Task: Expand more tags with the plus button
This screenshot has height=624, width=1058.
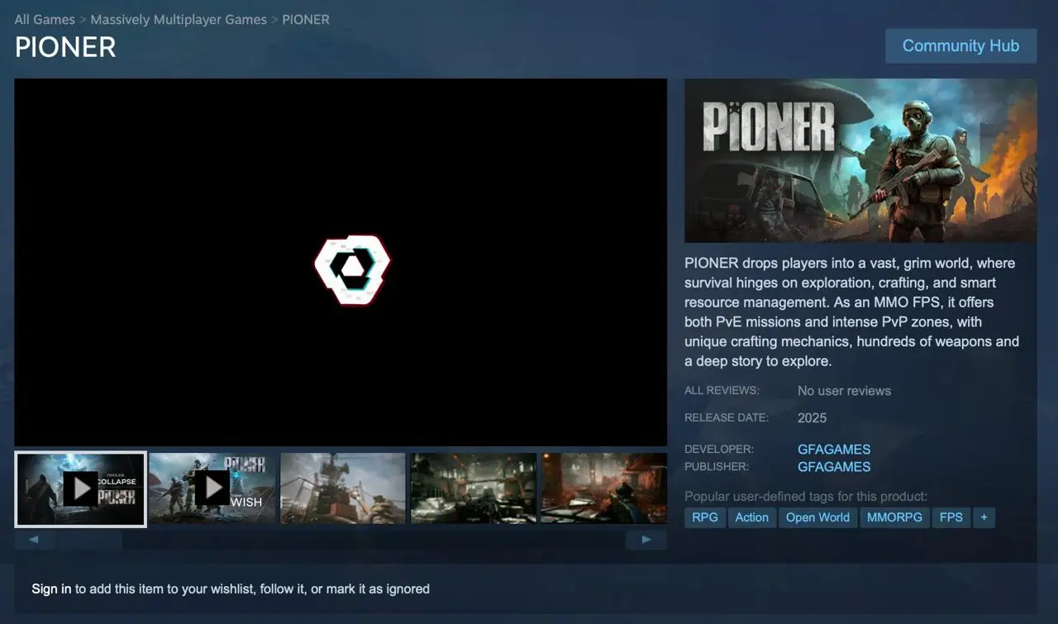Action: (x=984, y=517)
